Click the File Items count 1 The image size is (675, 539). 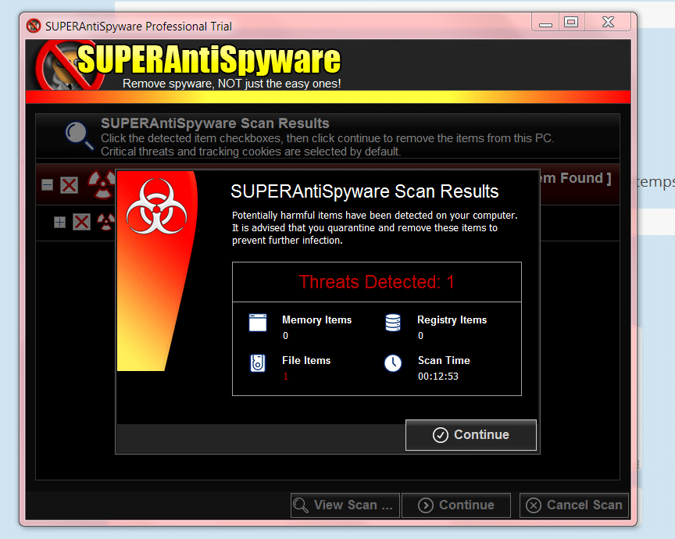[285, 377]
